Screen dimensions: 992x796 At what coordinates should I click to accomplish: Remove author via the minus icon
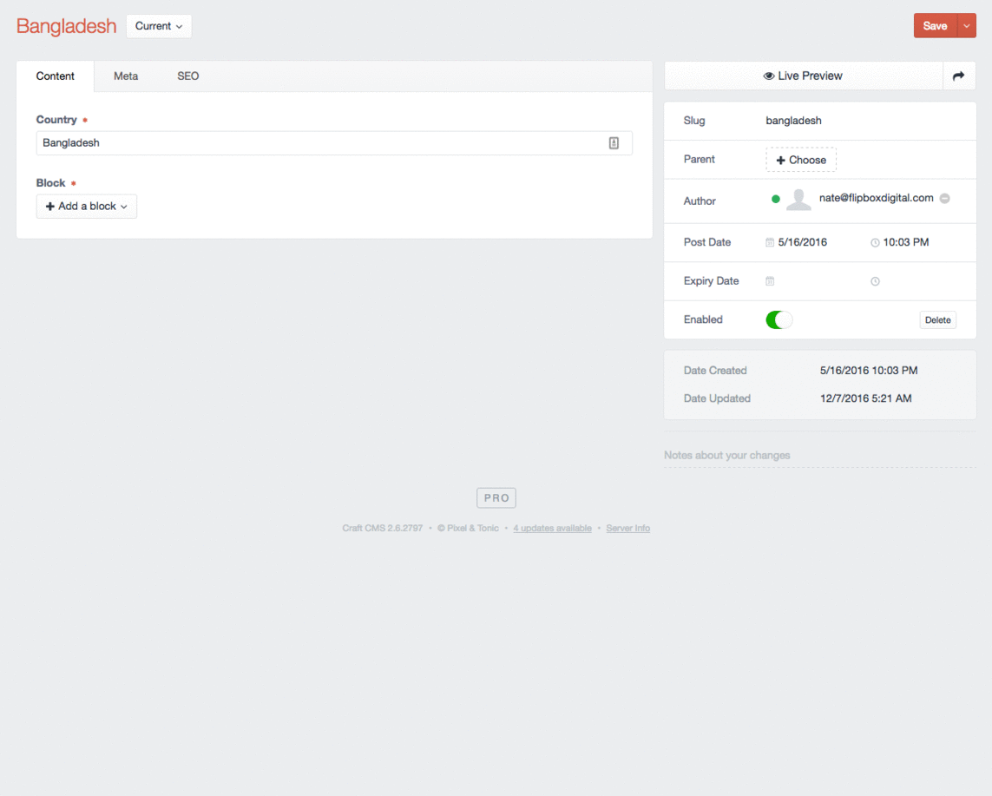(944, 198)
